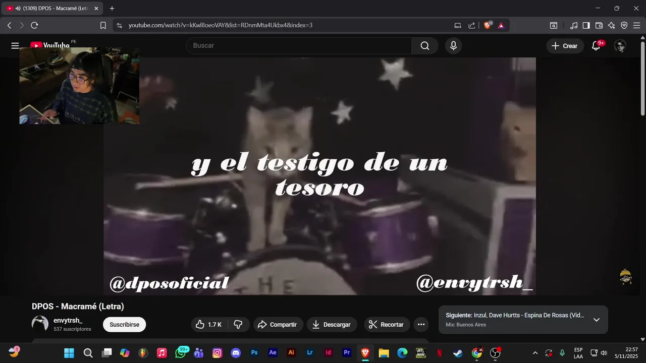The width and height of the screenshot is (646, 363).
Task: Open Brave media playlist music icon
Action: [x=574, y=25]
